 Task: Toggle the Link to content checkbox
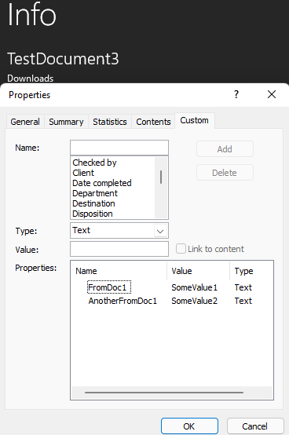coord(181,249)
